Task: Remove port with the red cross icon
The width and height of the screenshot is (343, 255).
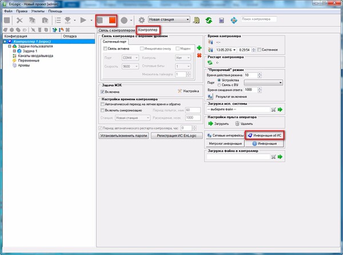Action: [199, 55]
